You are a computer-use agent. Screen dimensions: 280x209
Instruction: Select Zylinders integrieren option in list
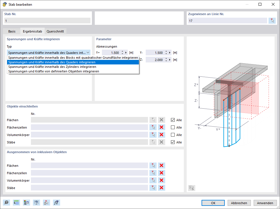73,67
